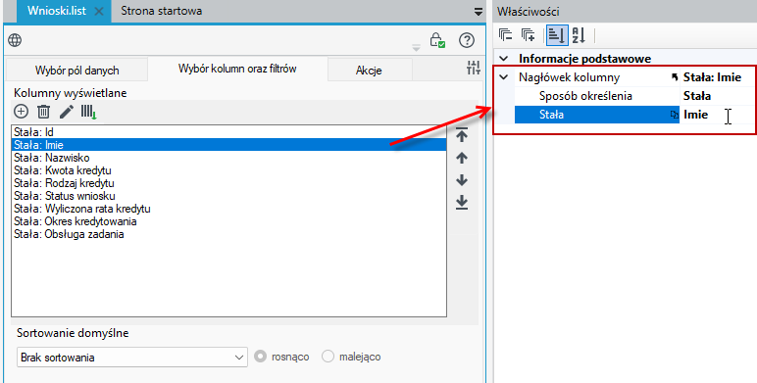Select column Stała: Imie in list

(x=228, y=145)
